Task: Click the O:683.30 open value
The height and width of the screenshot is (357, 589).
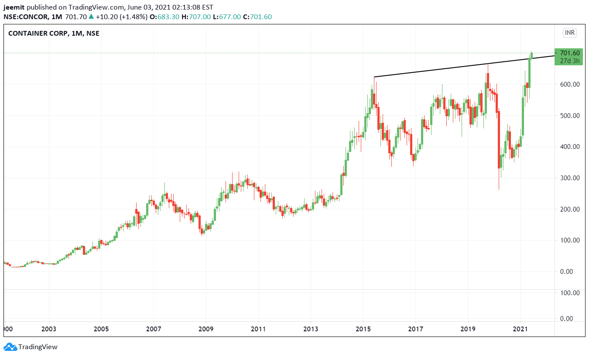Action: (x=164, y=17)
